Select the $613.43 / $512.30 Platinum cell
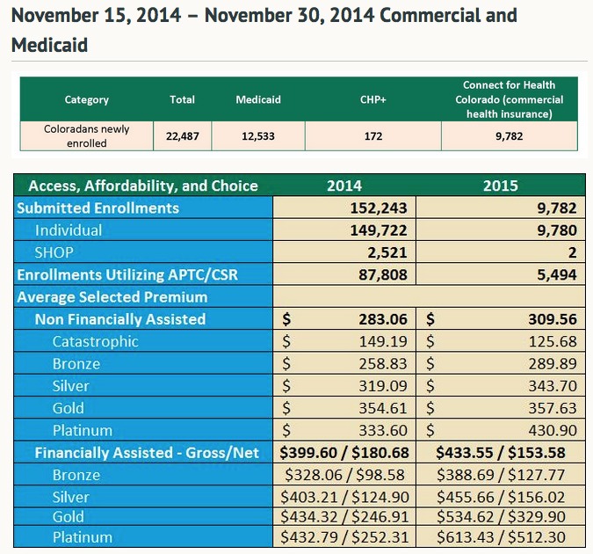 point(500,536)
